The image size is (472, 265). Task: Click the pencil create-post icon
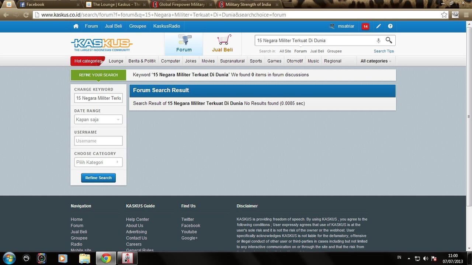tap(378, 26)
